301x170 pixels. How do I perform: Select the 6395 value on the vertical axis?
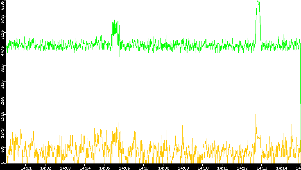tap(2, 5)
